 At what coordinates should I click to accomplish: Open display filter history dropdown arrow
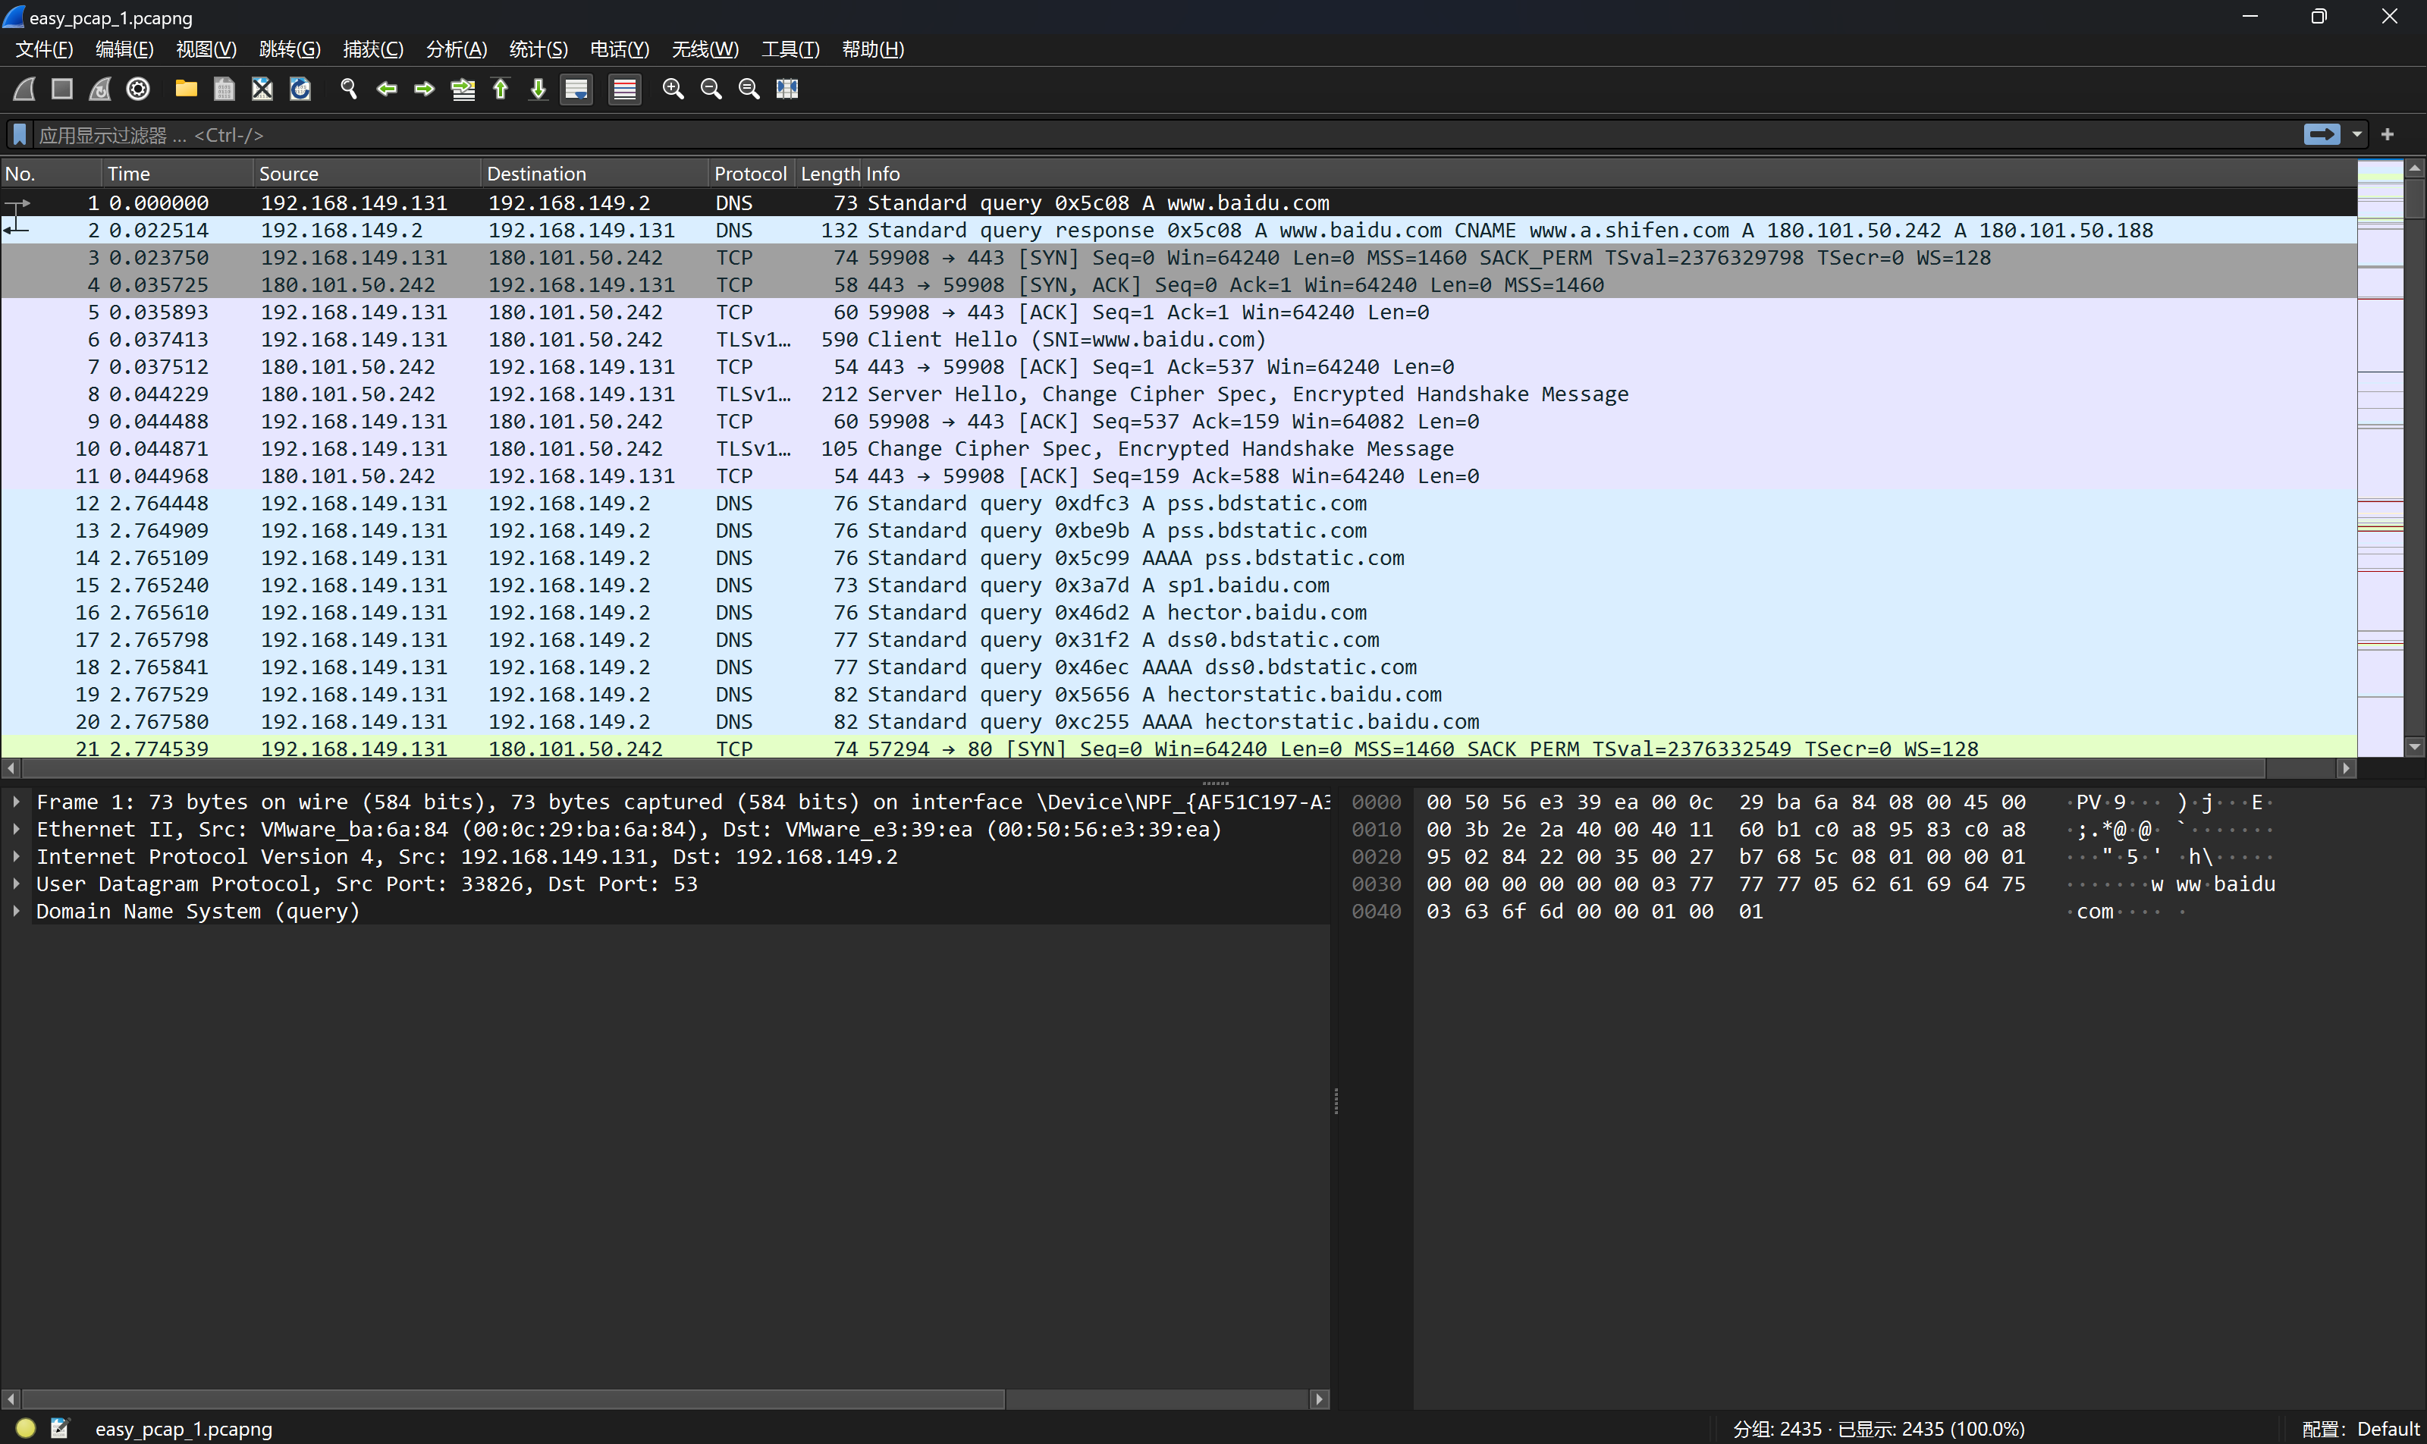click(2357, 134)
